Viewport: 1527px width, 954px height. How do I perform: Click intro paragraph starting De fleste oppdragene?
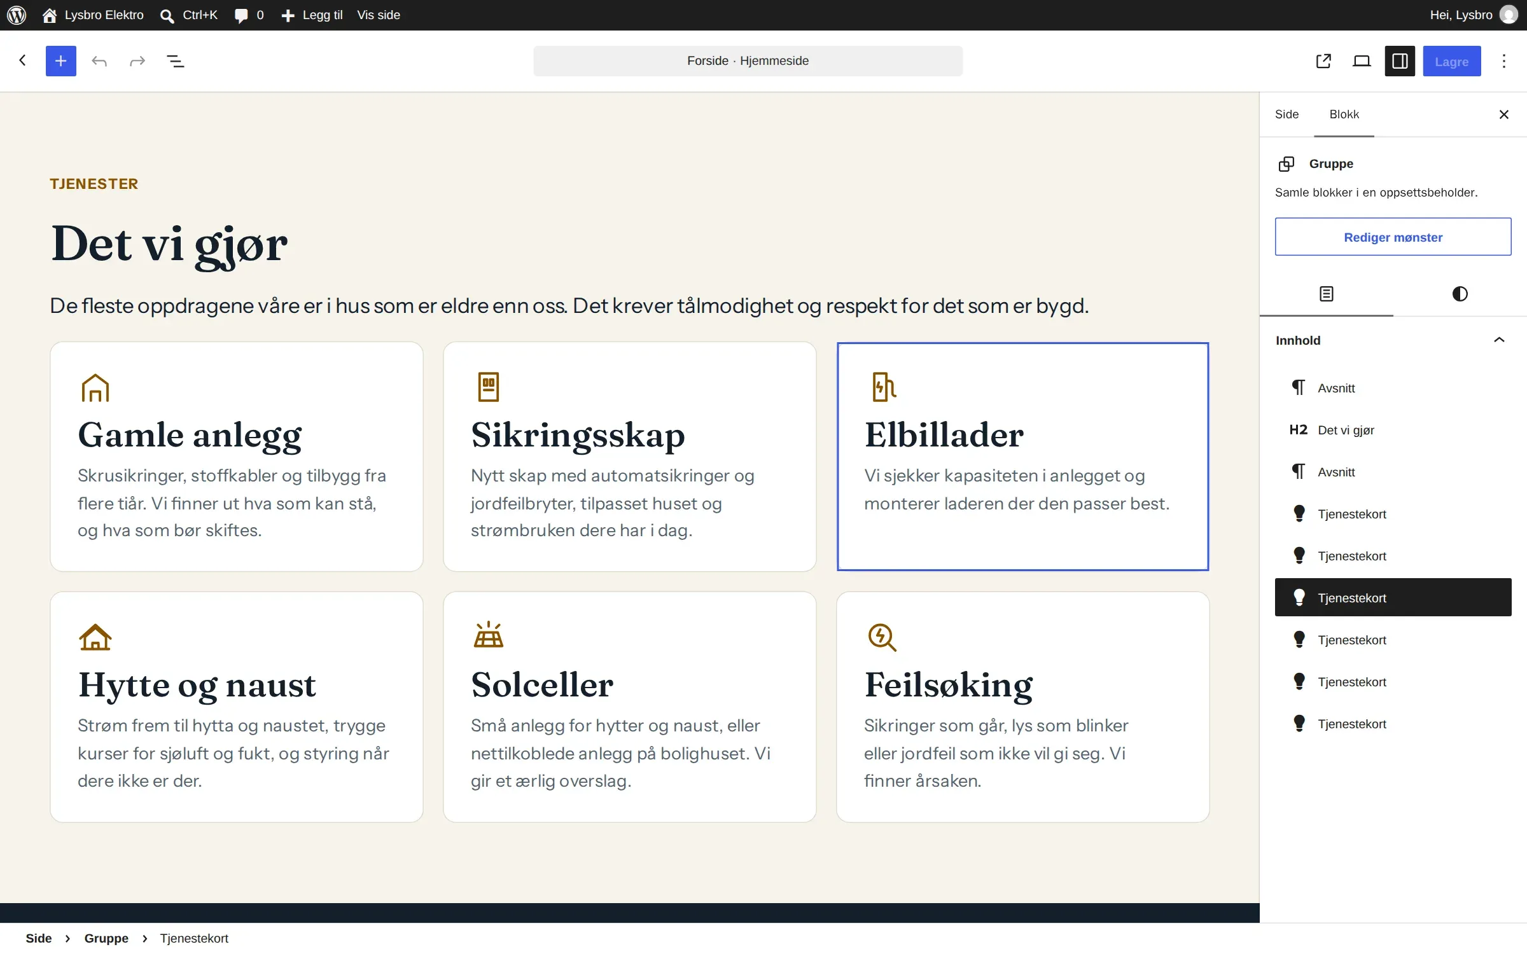click(x=569, y=306)
